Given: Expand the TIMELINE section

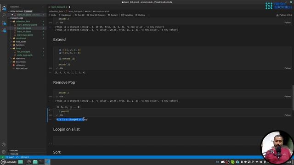Looking at the screenshot, I should [27, 154].
